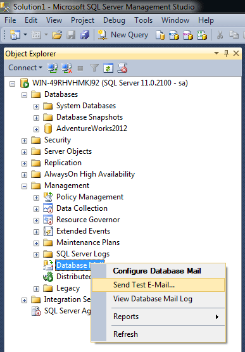Viewport: 245px width, 352px height.
Task: Click the Open File folder icon
Action: (57, 35)
